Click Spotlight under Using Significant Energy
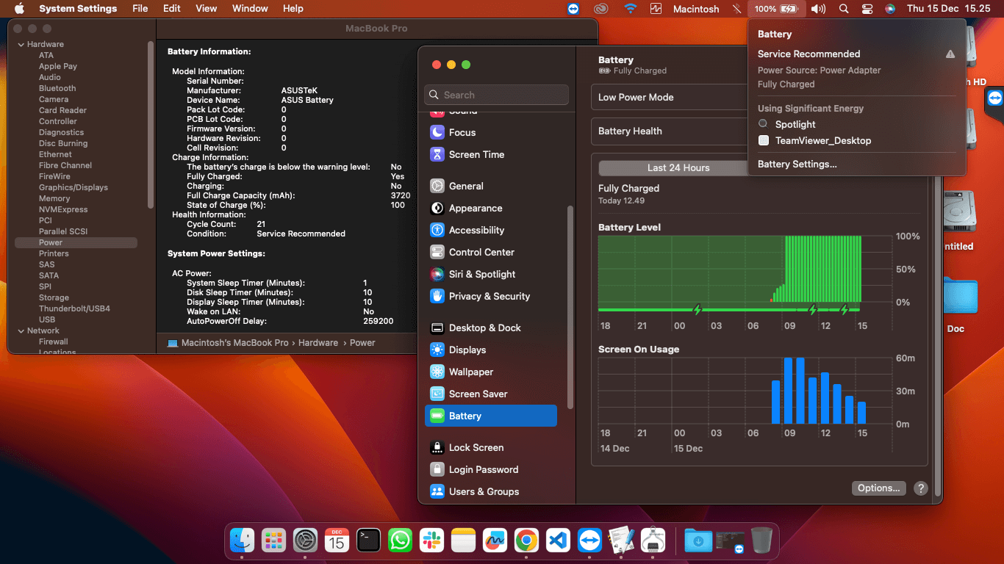Screen dimensions: 1004x564 795,124
